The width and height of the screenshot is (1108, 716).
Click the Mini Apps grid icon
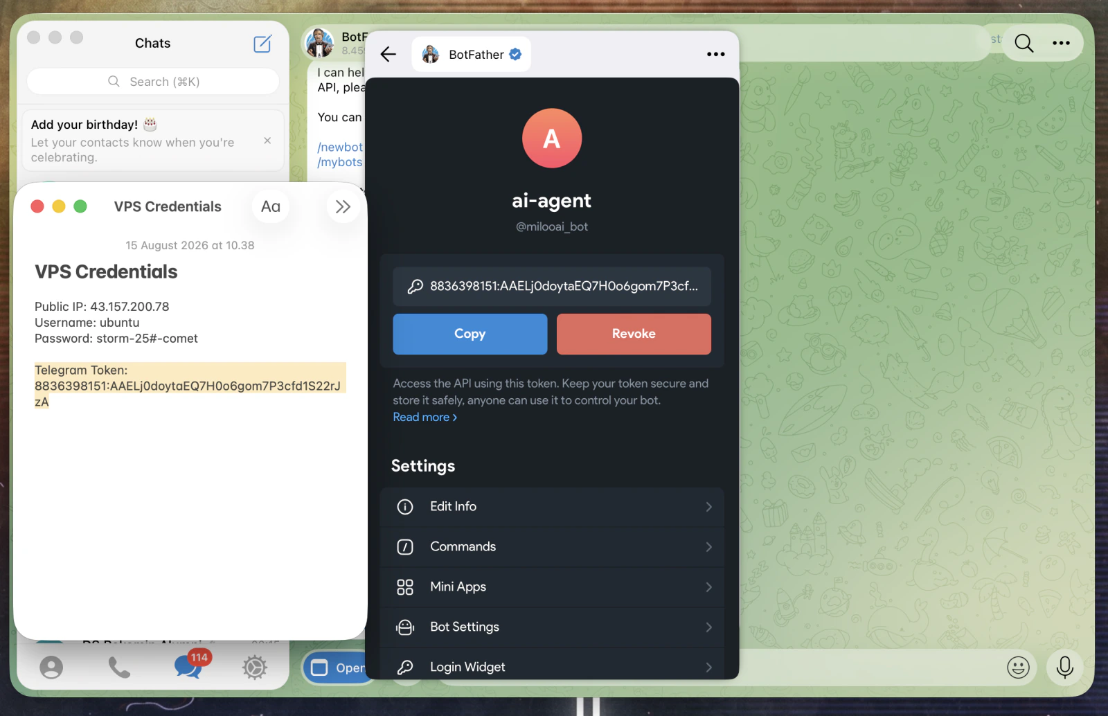click(x=405, y=587)
